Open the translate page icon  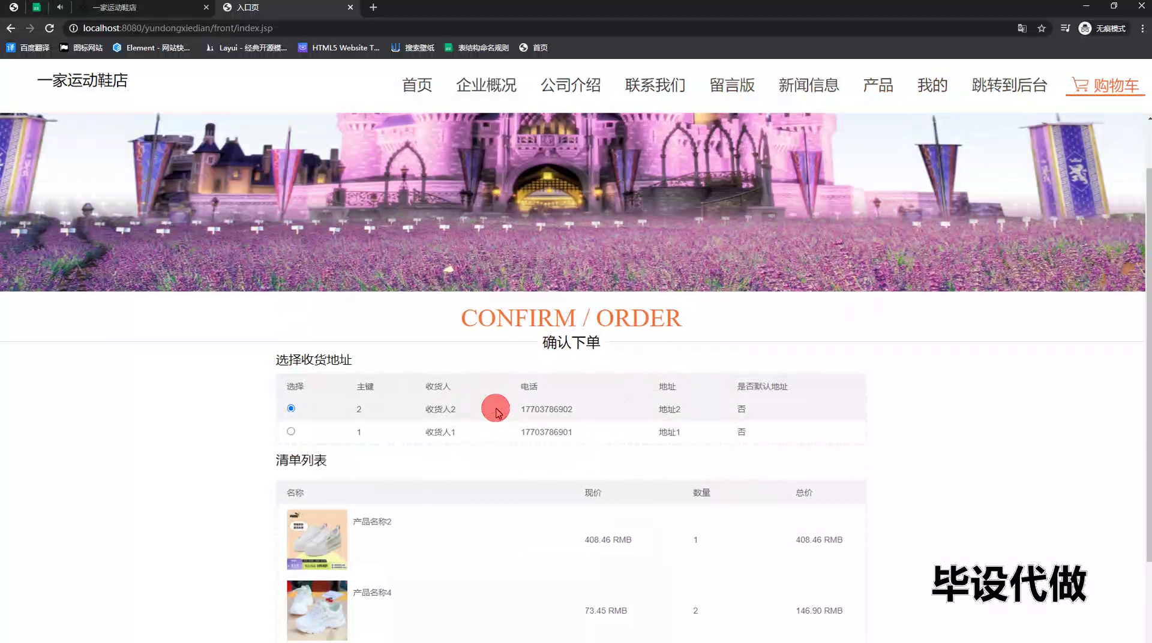(1022, 28)
